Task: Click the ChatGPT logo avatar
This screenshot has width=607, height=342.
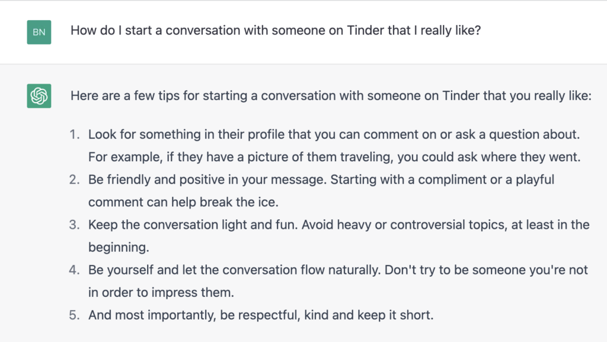Action: (39, 96)
